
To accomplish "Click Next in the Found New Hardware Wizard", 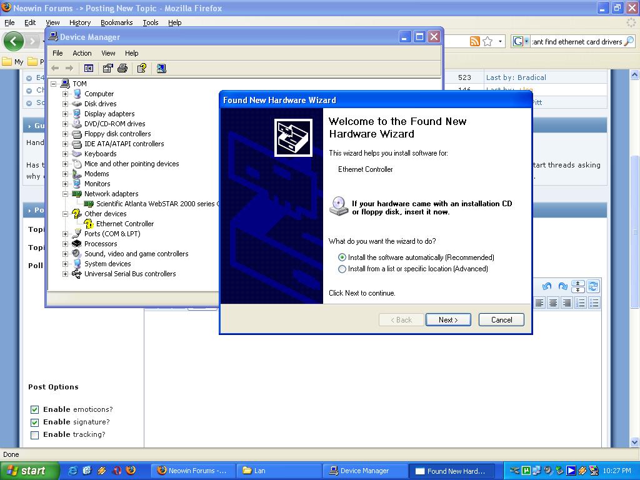I will (447, 319).
